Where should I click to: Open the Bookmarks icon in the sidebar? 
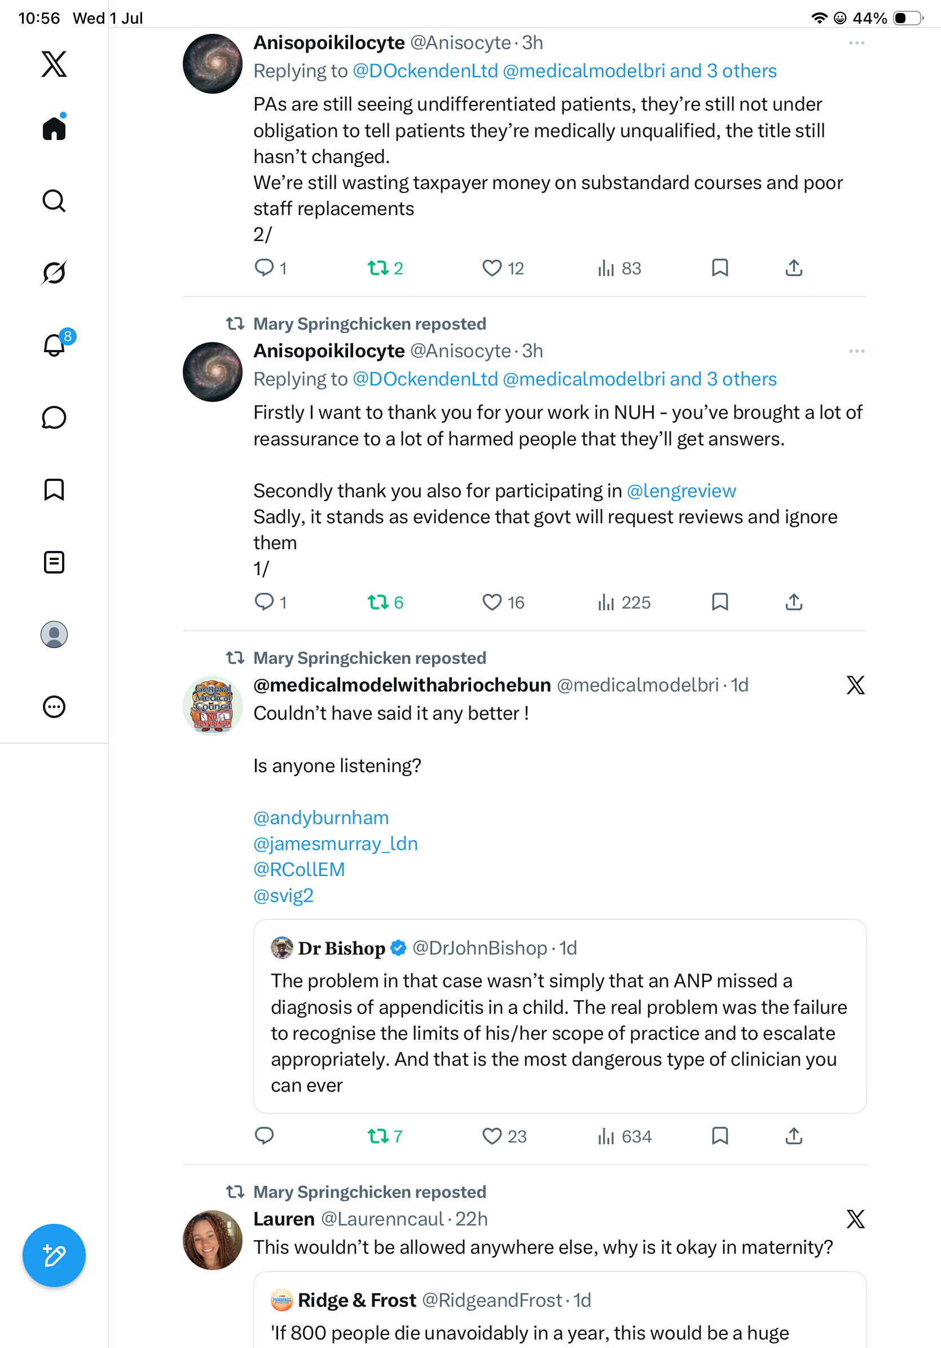coord(54,489)
